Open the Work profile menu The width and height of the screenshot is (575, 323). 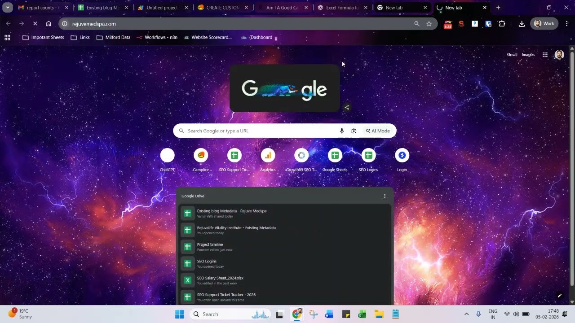tap(544, 24)
